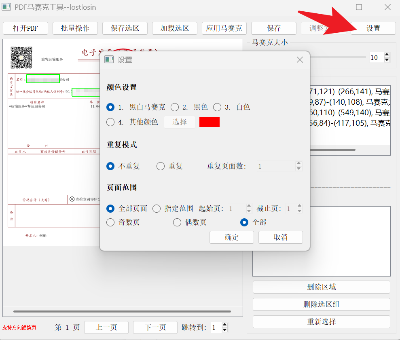Apply mosaic via 应用马赛克 button

(x=224, y=28)
